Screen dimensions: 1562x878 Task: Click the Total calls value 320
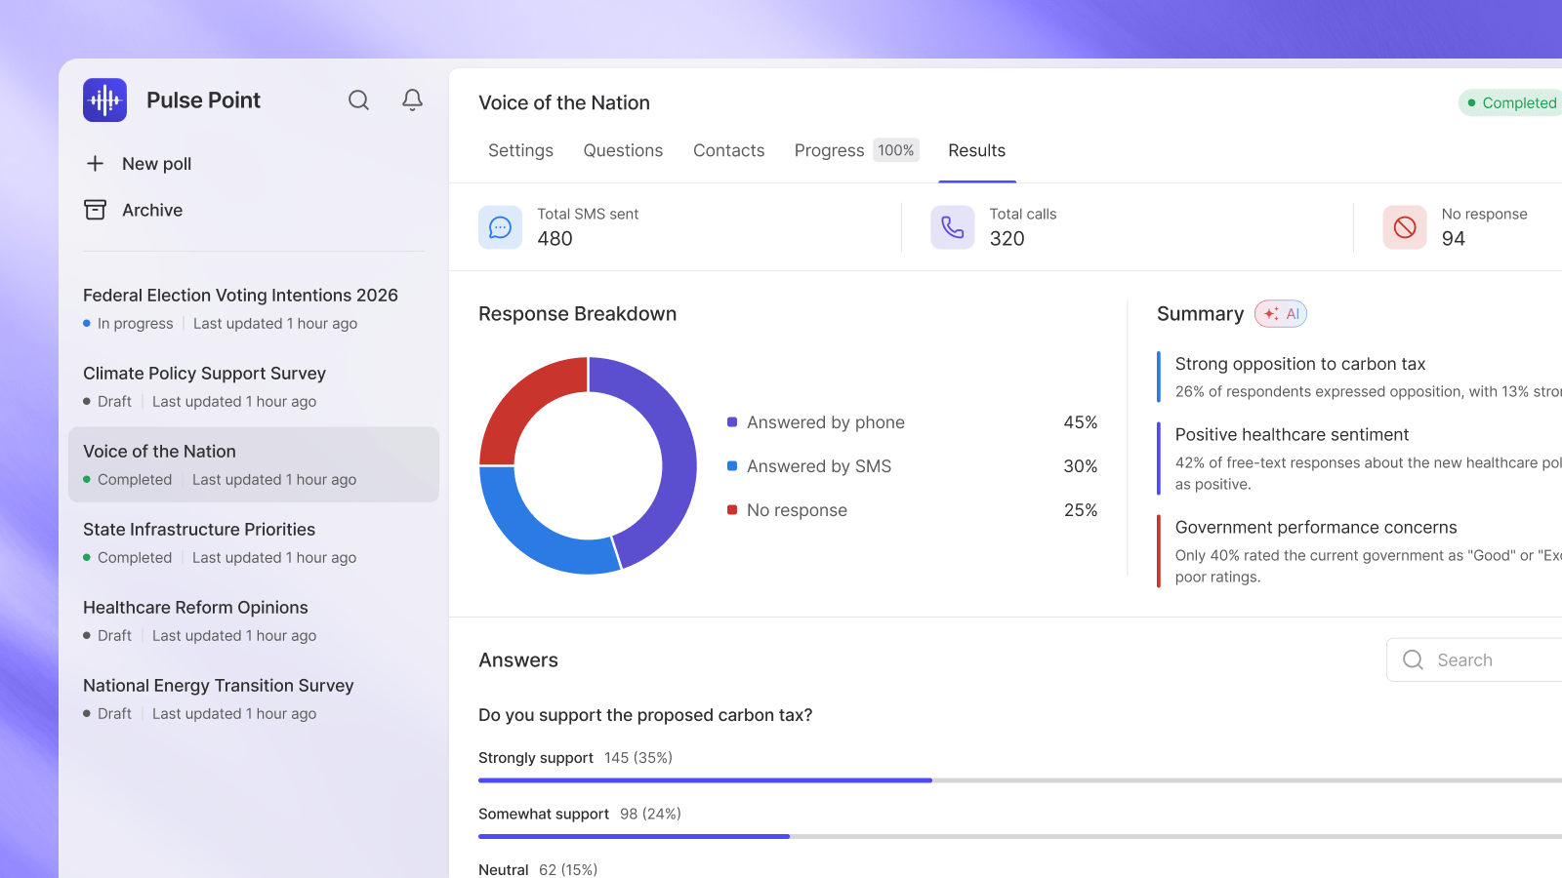(1007, 239)
